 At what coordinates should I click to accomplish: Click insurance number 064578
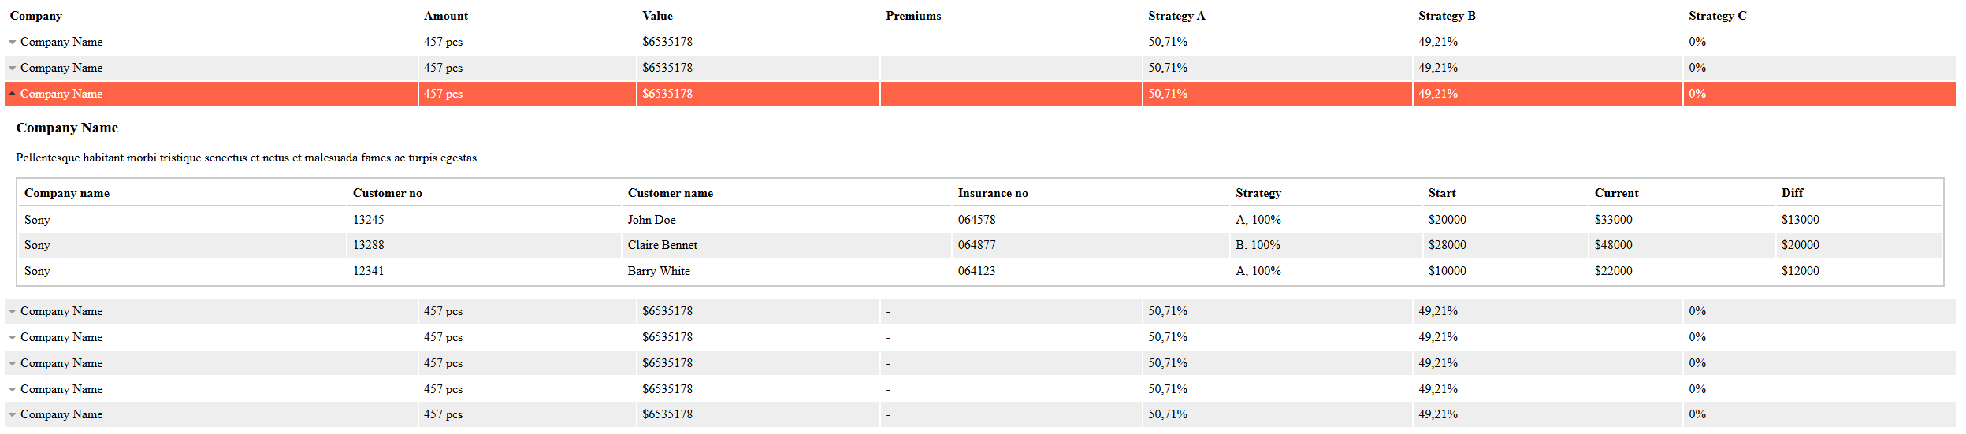tap(976, 220)
